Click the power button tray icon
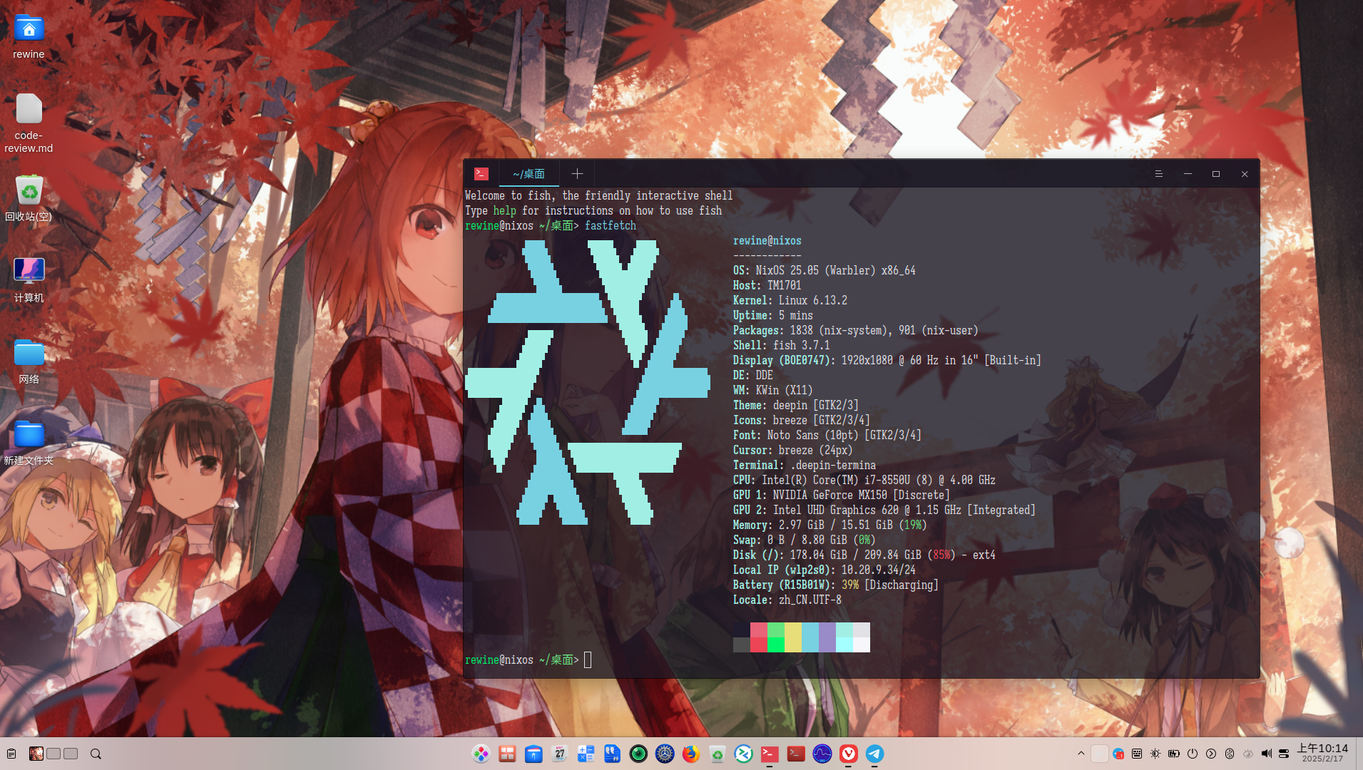The image size is (1363, 770). pyautogui.click(x=1193, y=754)
